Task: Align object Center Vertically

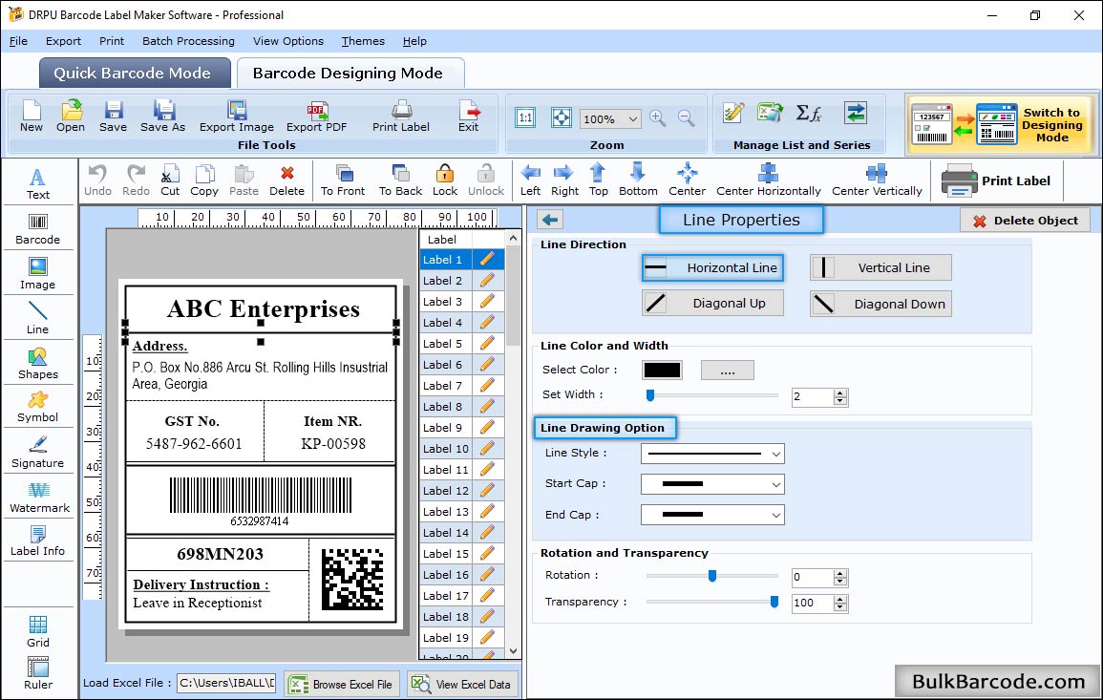Action: [x=877, y=180]
